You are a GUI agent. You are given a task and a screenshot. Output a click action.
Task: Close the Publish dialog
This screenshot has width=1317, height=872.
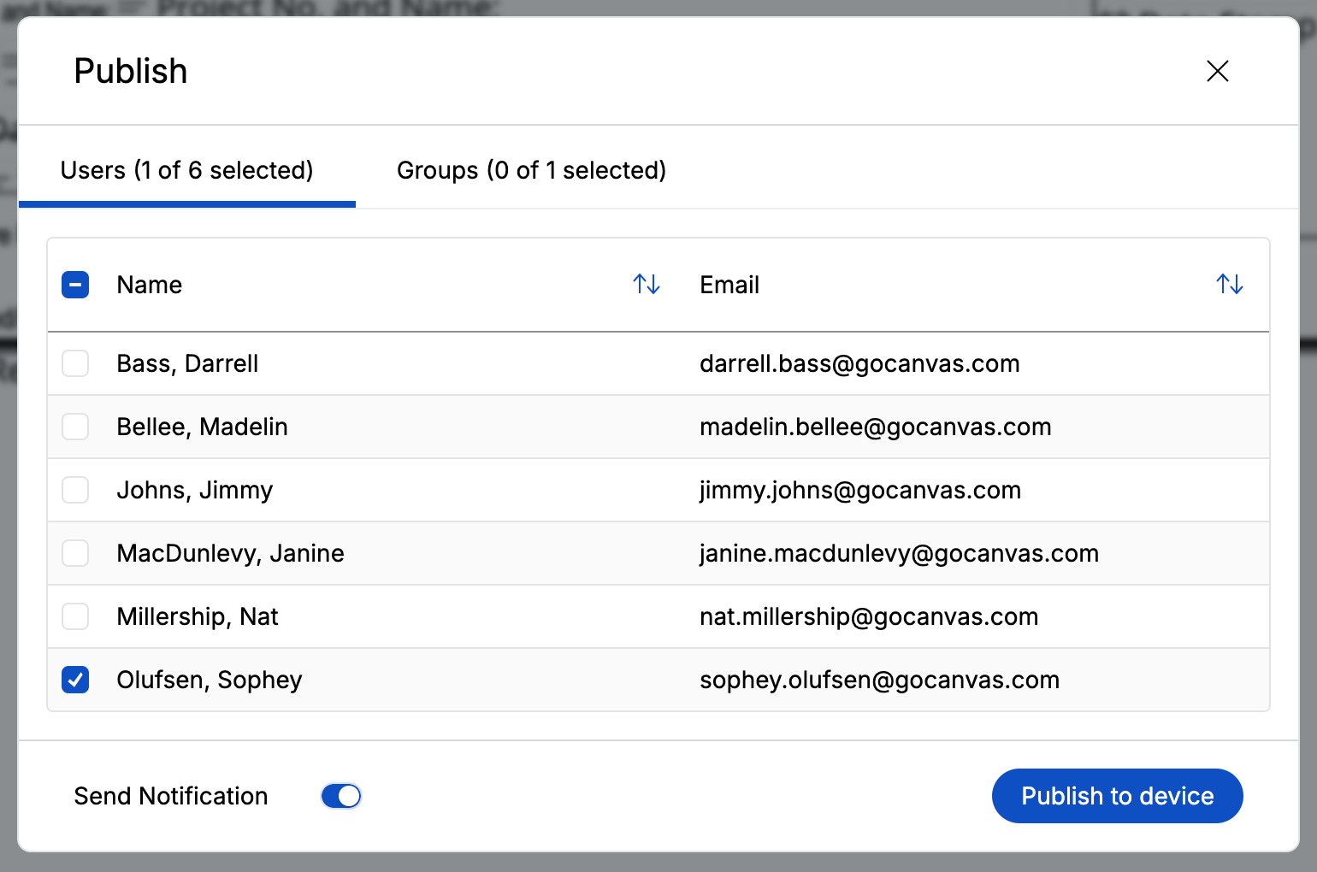(x=1217, y=71)
